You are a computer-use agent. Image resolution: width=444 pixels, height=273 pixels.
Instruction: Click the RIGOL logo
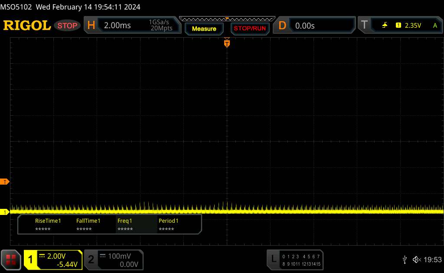[x=27, y=26]
